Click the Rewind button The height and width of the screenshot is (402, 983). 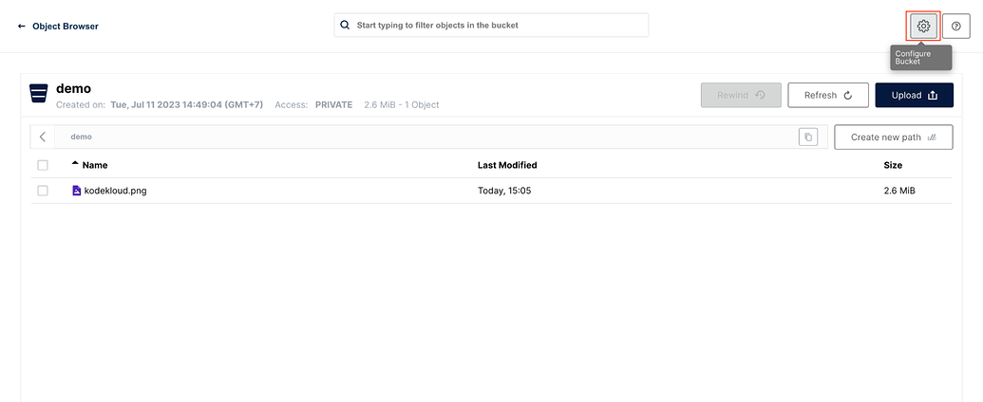tap(741, 96)
